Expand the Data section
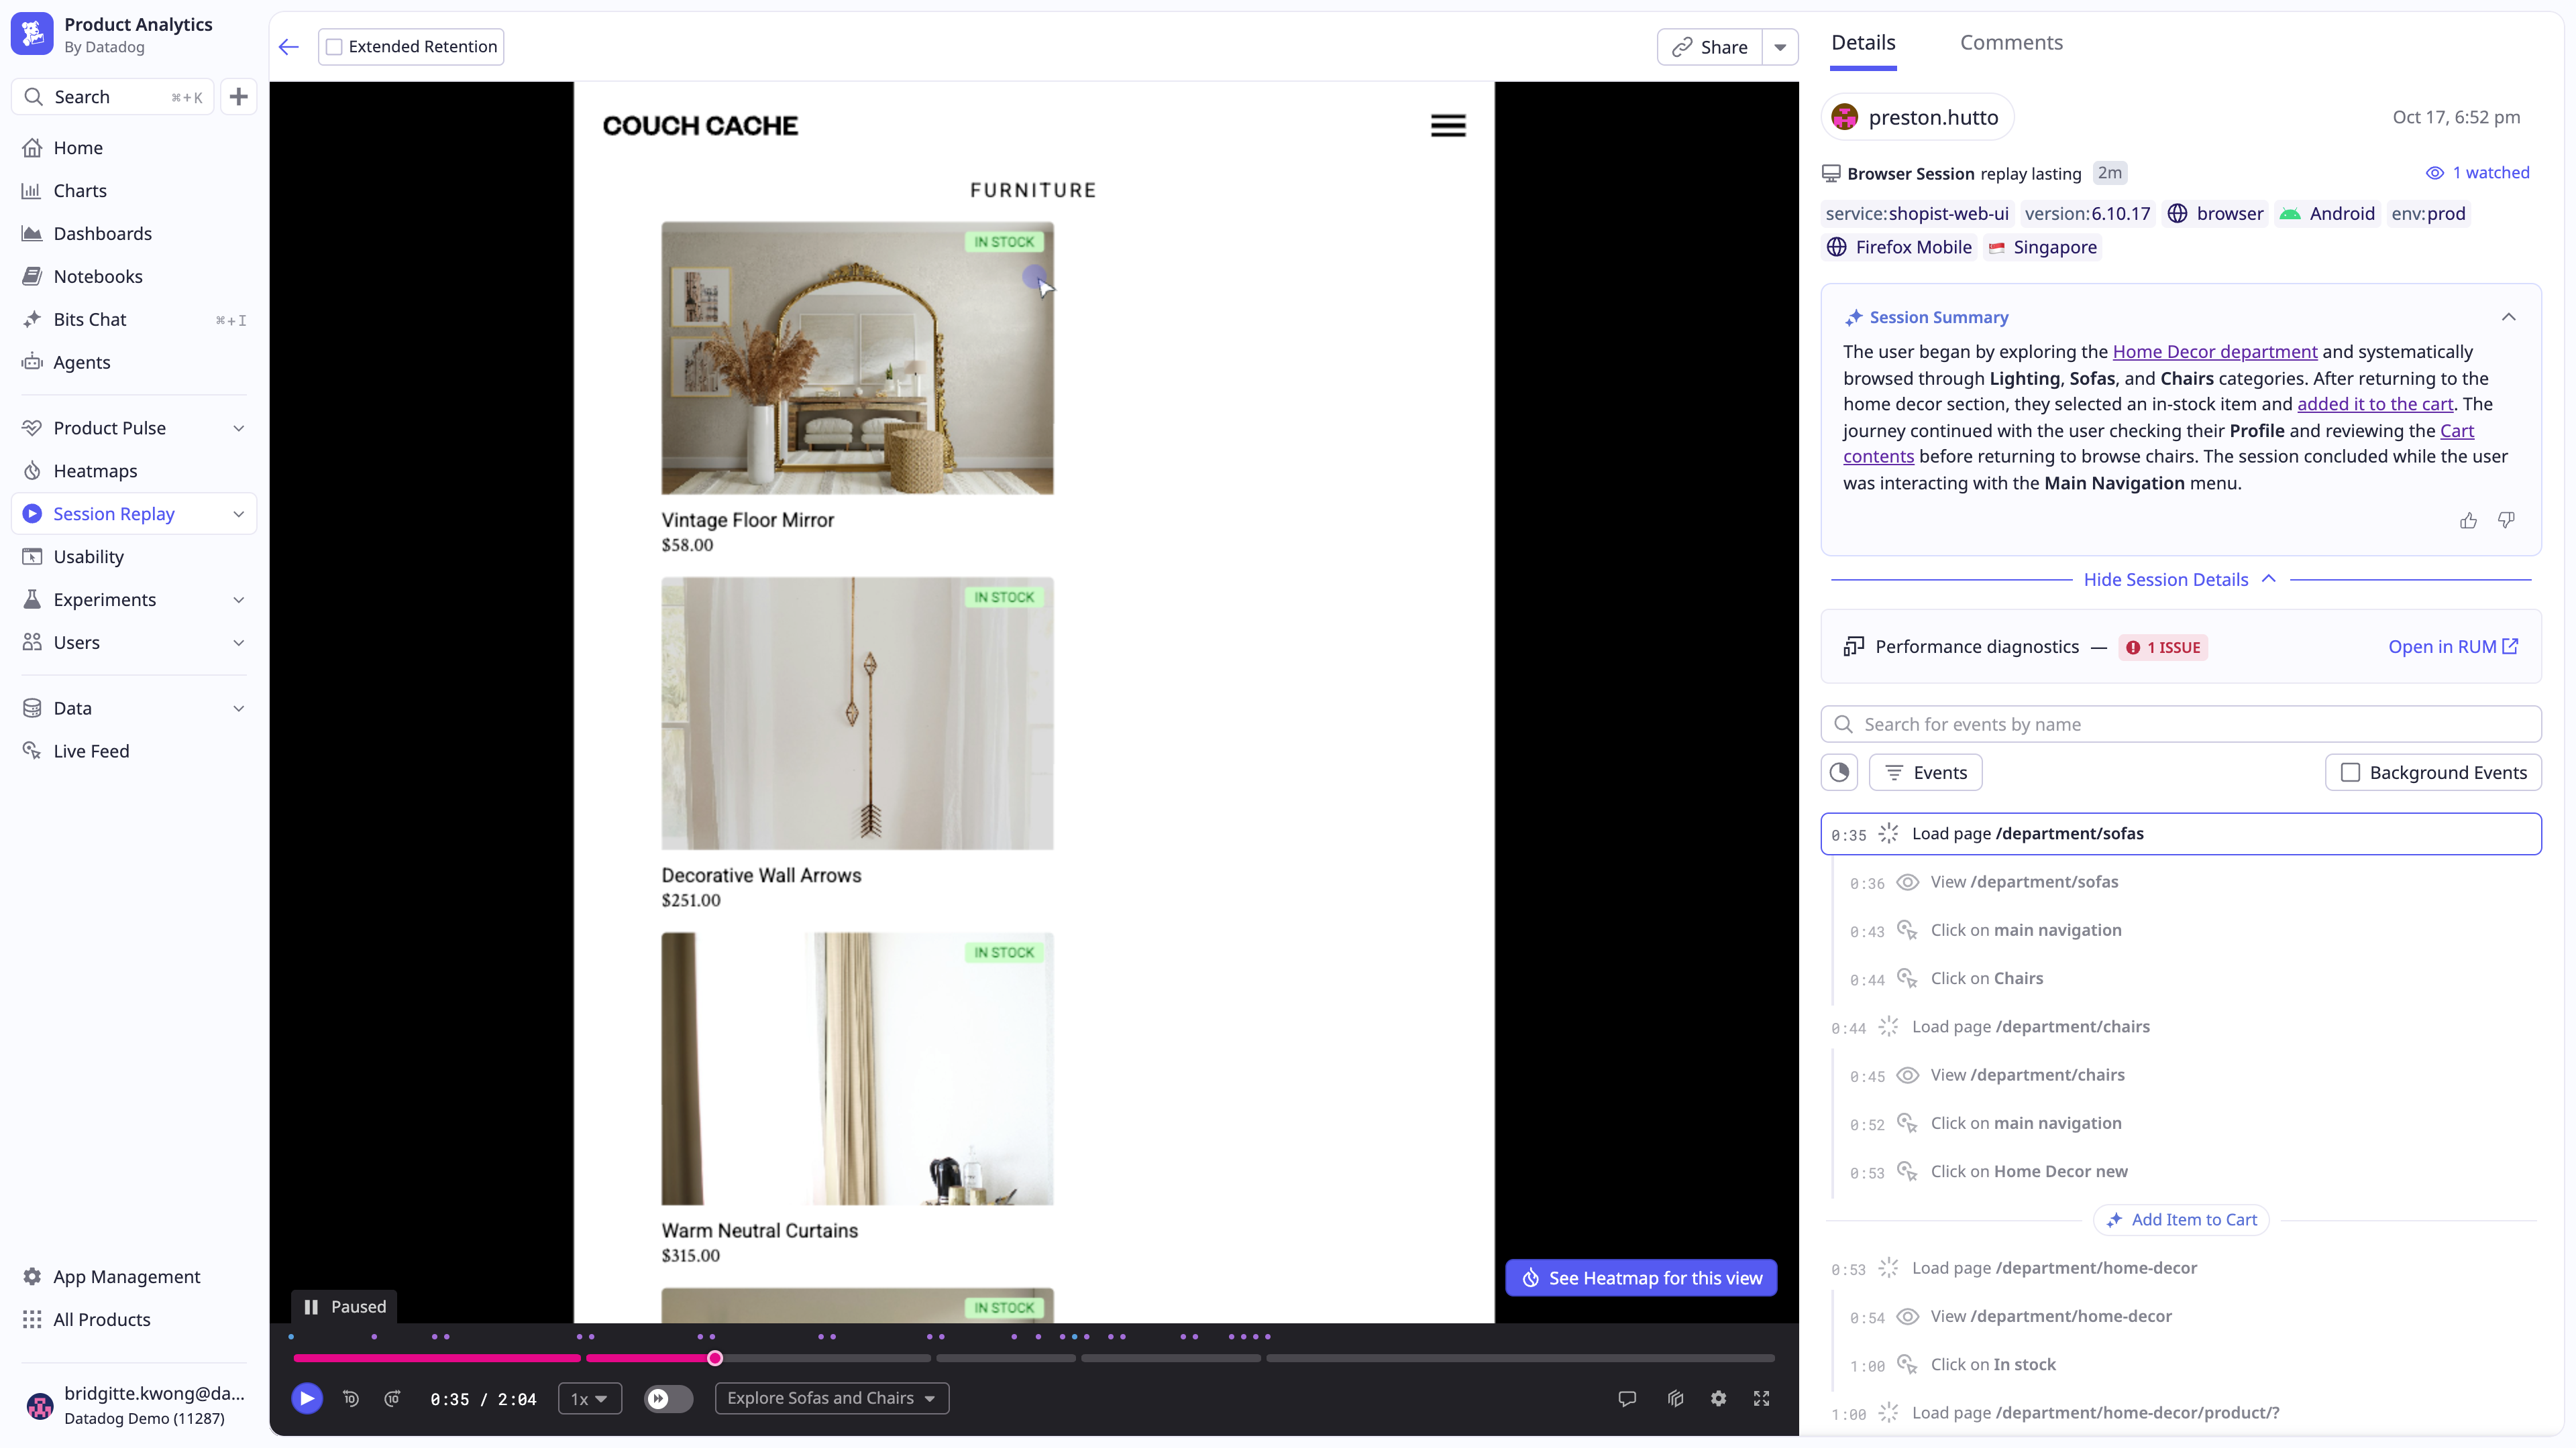Image resolution: width=2576 pixels, height=1448 pixels. [238, 707]
